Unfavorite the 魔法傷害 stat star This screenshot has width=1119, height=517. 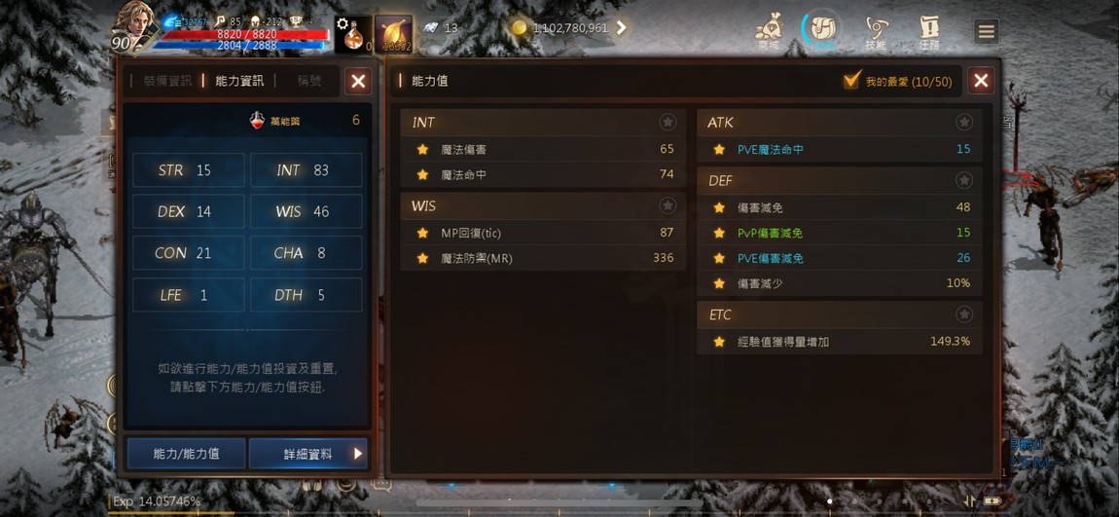pos(422,149)
